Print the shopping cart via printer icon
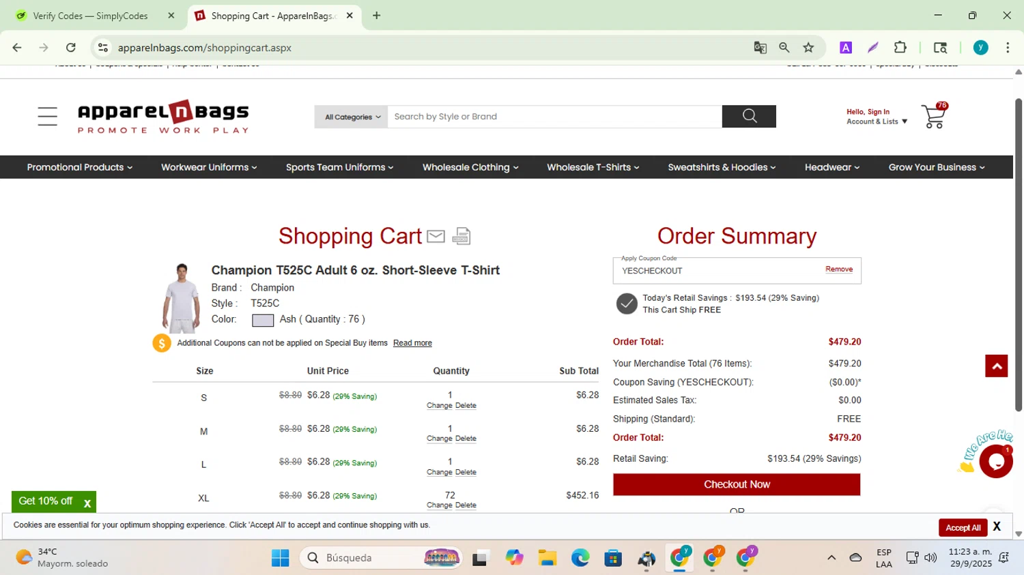The image size is (1024, 575). click(x=461, y=236)
